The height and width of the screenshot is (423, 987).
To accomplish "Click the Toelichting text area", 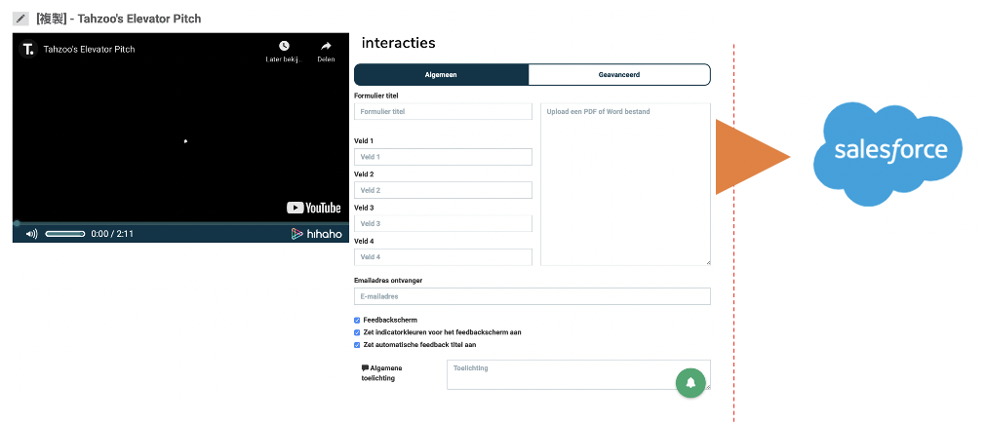I will coord(579,374).
